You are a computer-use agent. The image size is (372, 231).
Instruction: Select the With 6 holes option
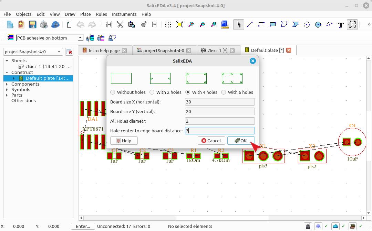[237, 92]
